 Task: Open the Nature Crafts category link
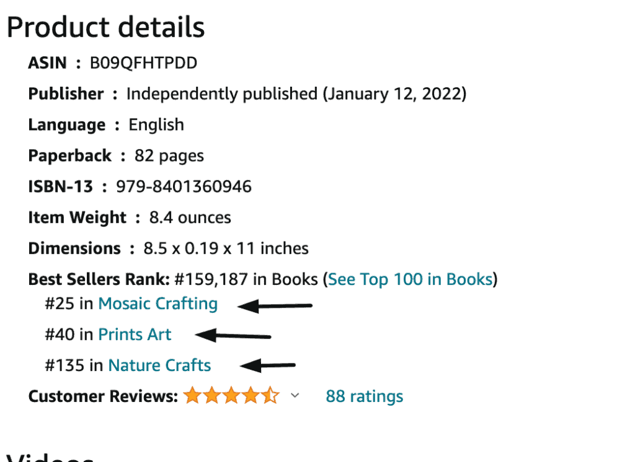[x=159, y=365]
